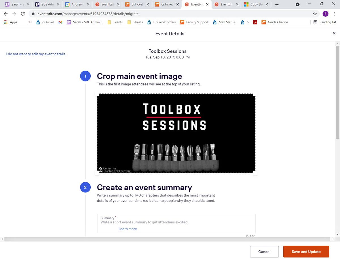The image size is (340, 262).
Task: Switch to the Andrews browser tab
Action: click(x=77, y=4)
